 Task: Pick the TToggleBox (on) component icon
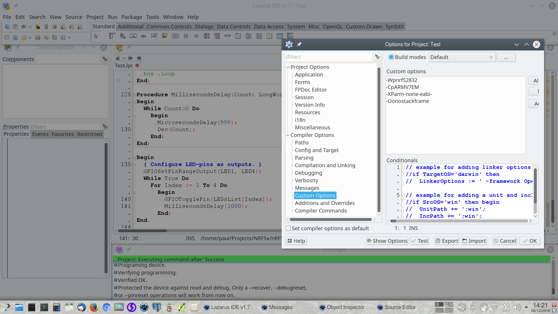pyautogui.click(x=175, y=36)
